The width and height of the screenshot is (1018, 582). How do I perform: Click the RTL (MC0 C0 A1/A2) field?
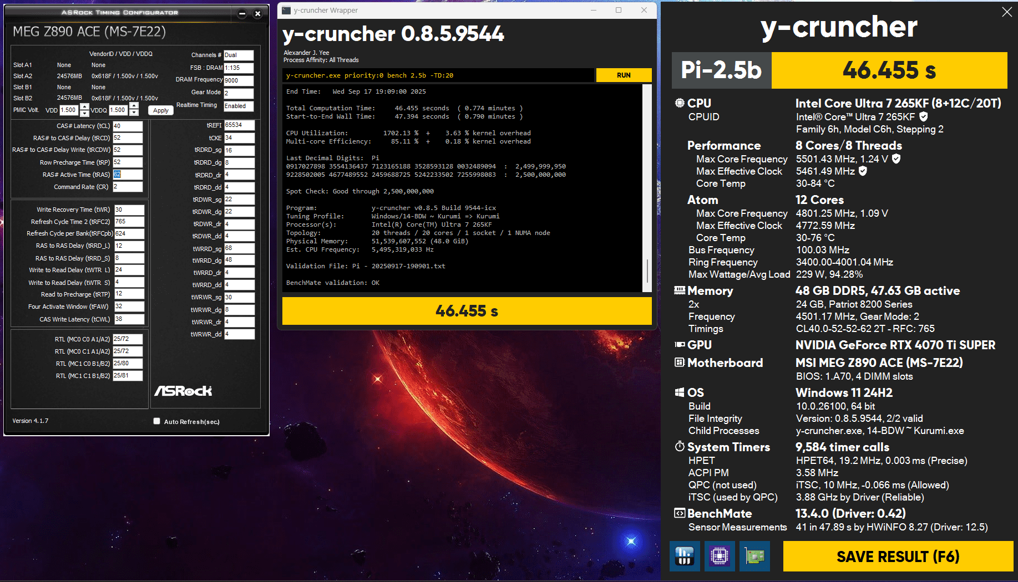coord(128,339)
